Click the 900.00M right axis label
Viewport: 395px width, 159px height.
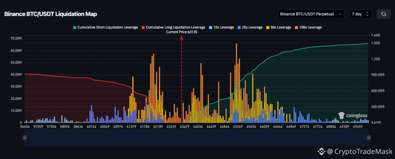(378, 75)
